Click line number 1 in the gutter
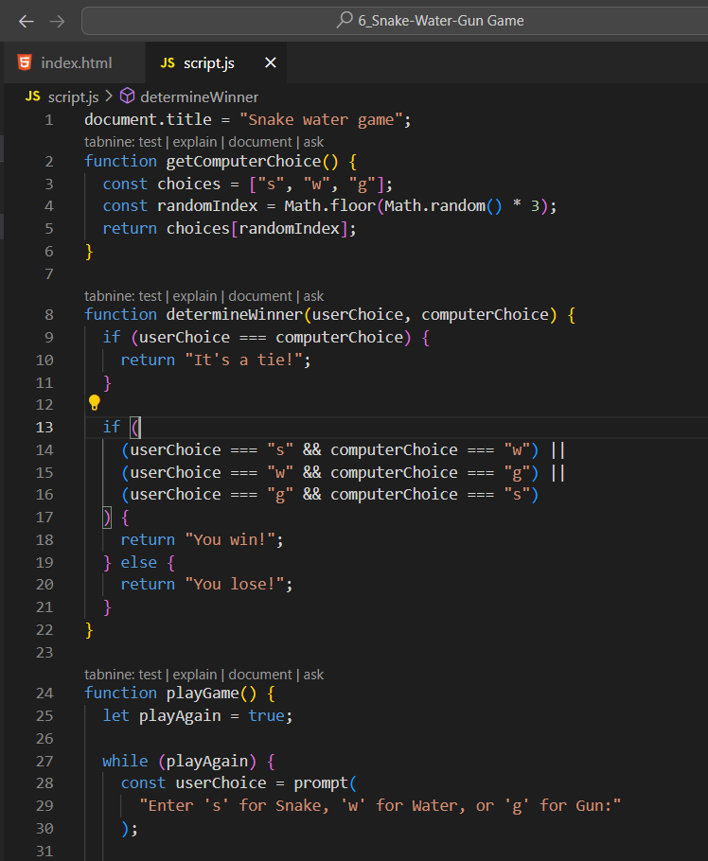The height and width of the screenshot is (861, 708). (x=49, y=120)
